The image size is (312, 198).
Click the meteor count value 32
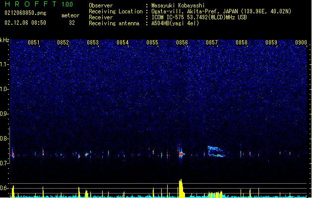point(72,23)
